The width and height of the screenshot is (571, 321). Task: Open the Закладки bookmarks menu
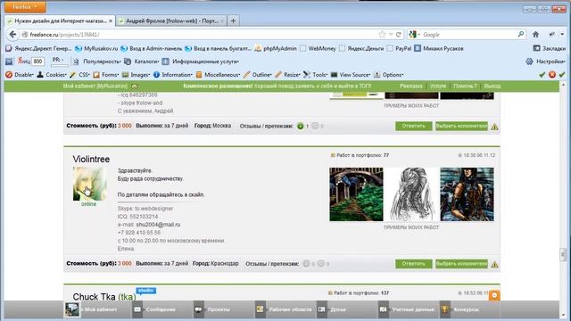pyautogui.click(x=550, y=48)
